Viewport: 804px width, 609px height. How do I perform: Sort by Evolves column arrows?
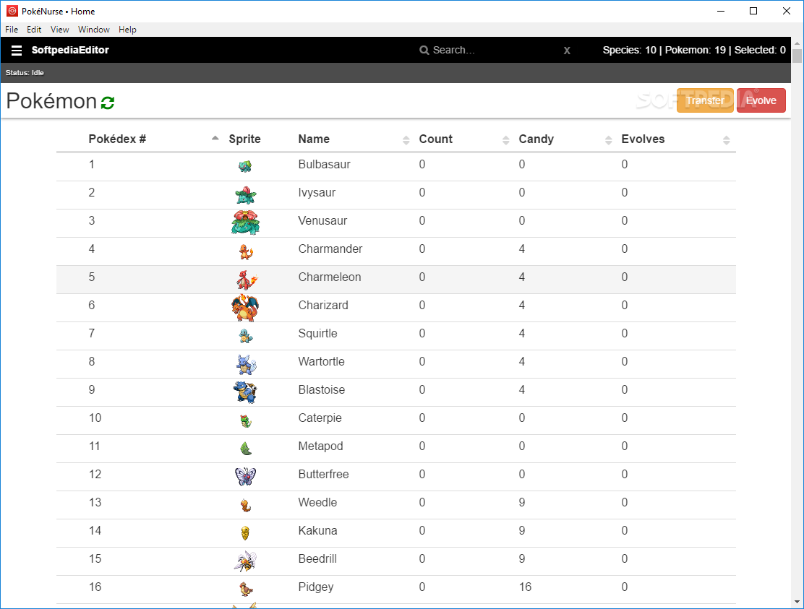tap(727, 140)
